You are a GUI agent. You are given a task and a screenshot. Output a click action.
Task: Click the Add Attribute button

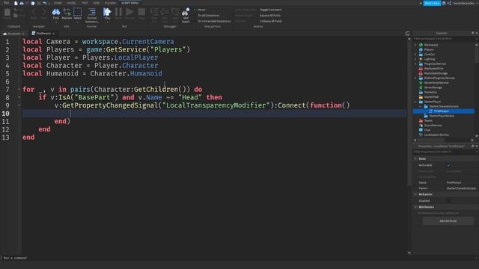[448, 221]
